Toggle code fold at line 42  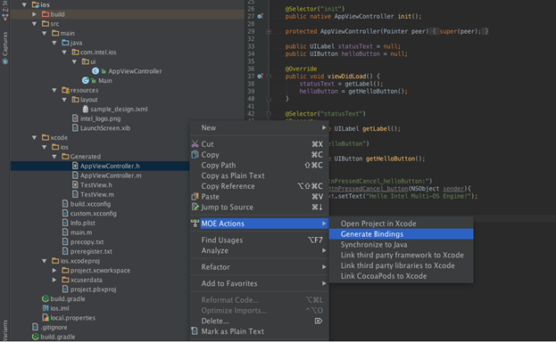(x=269, y=114)
